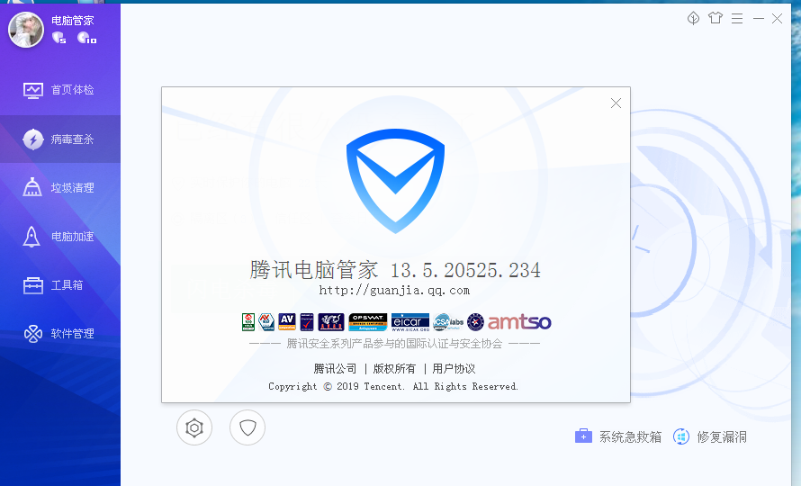Viewport: 801px width, 486px height.
Task: Open 首页体检 in the sidebar
Action: (x=59, y=90)
